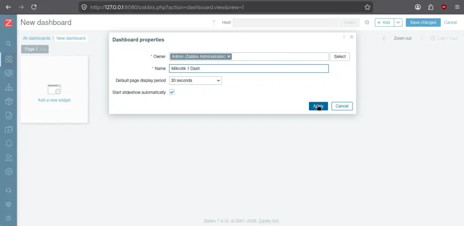Click help icon beside Host field
The width and height of the screenshot is (464, 226).
coord(213,23)
